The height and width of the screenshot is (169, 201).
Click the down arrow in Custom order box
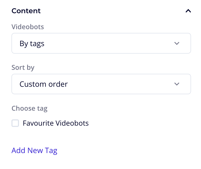(x=177, y=84)
